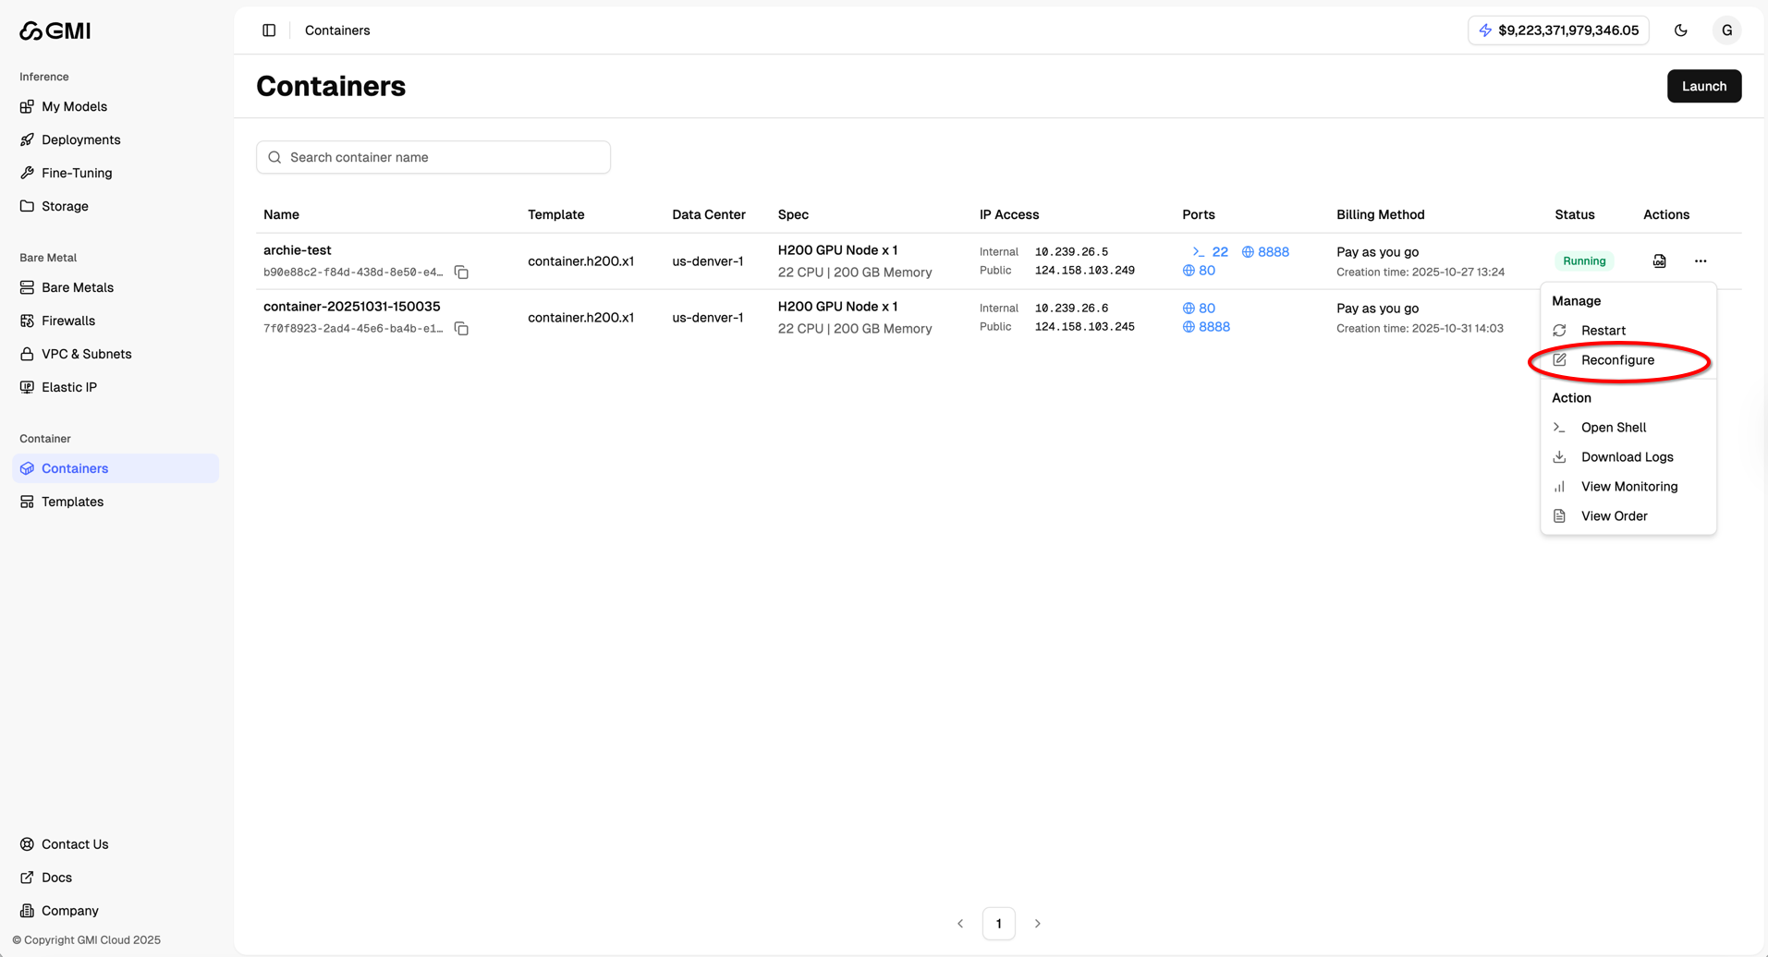The width and height of the screenshot is (1768, 957).
Task: Click the Launch button
Action: point(1703,86)
